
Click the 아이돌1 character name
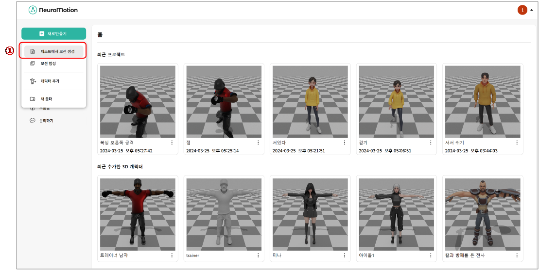[x=366, y=255]
